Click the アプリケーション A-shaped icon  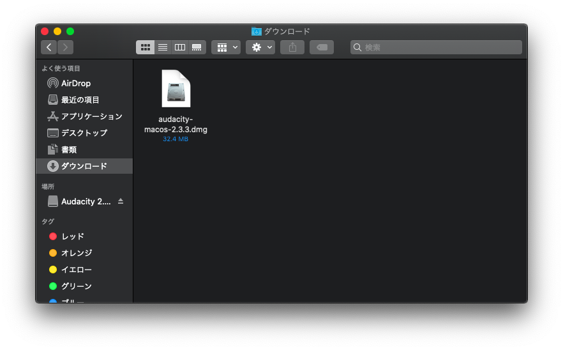coord(53,116)
